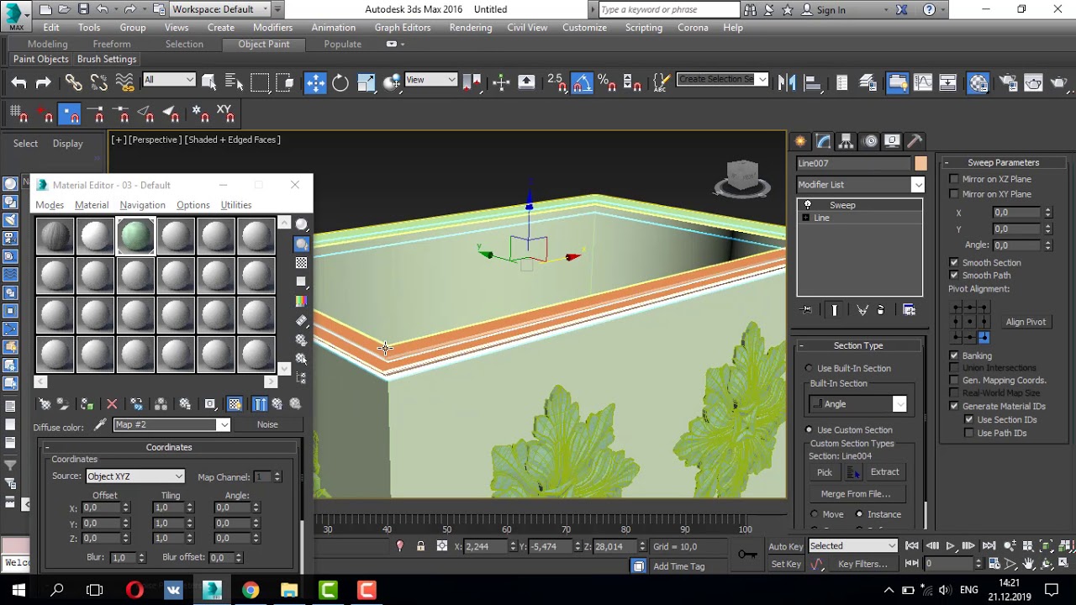This screenshot has height=605, width=1076.
Task: Open the Source Object XYZ dropdown
Action: [134, 476]
